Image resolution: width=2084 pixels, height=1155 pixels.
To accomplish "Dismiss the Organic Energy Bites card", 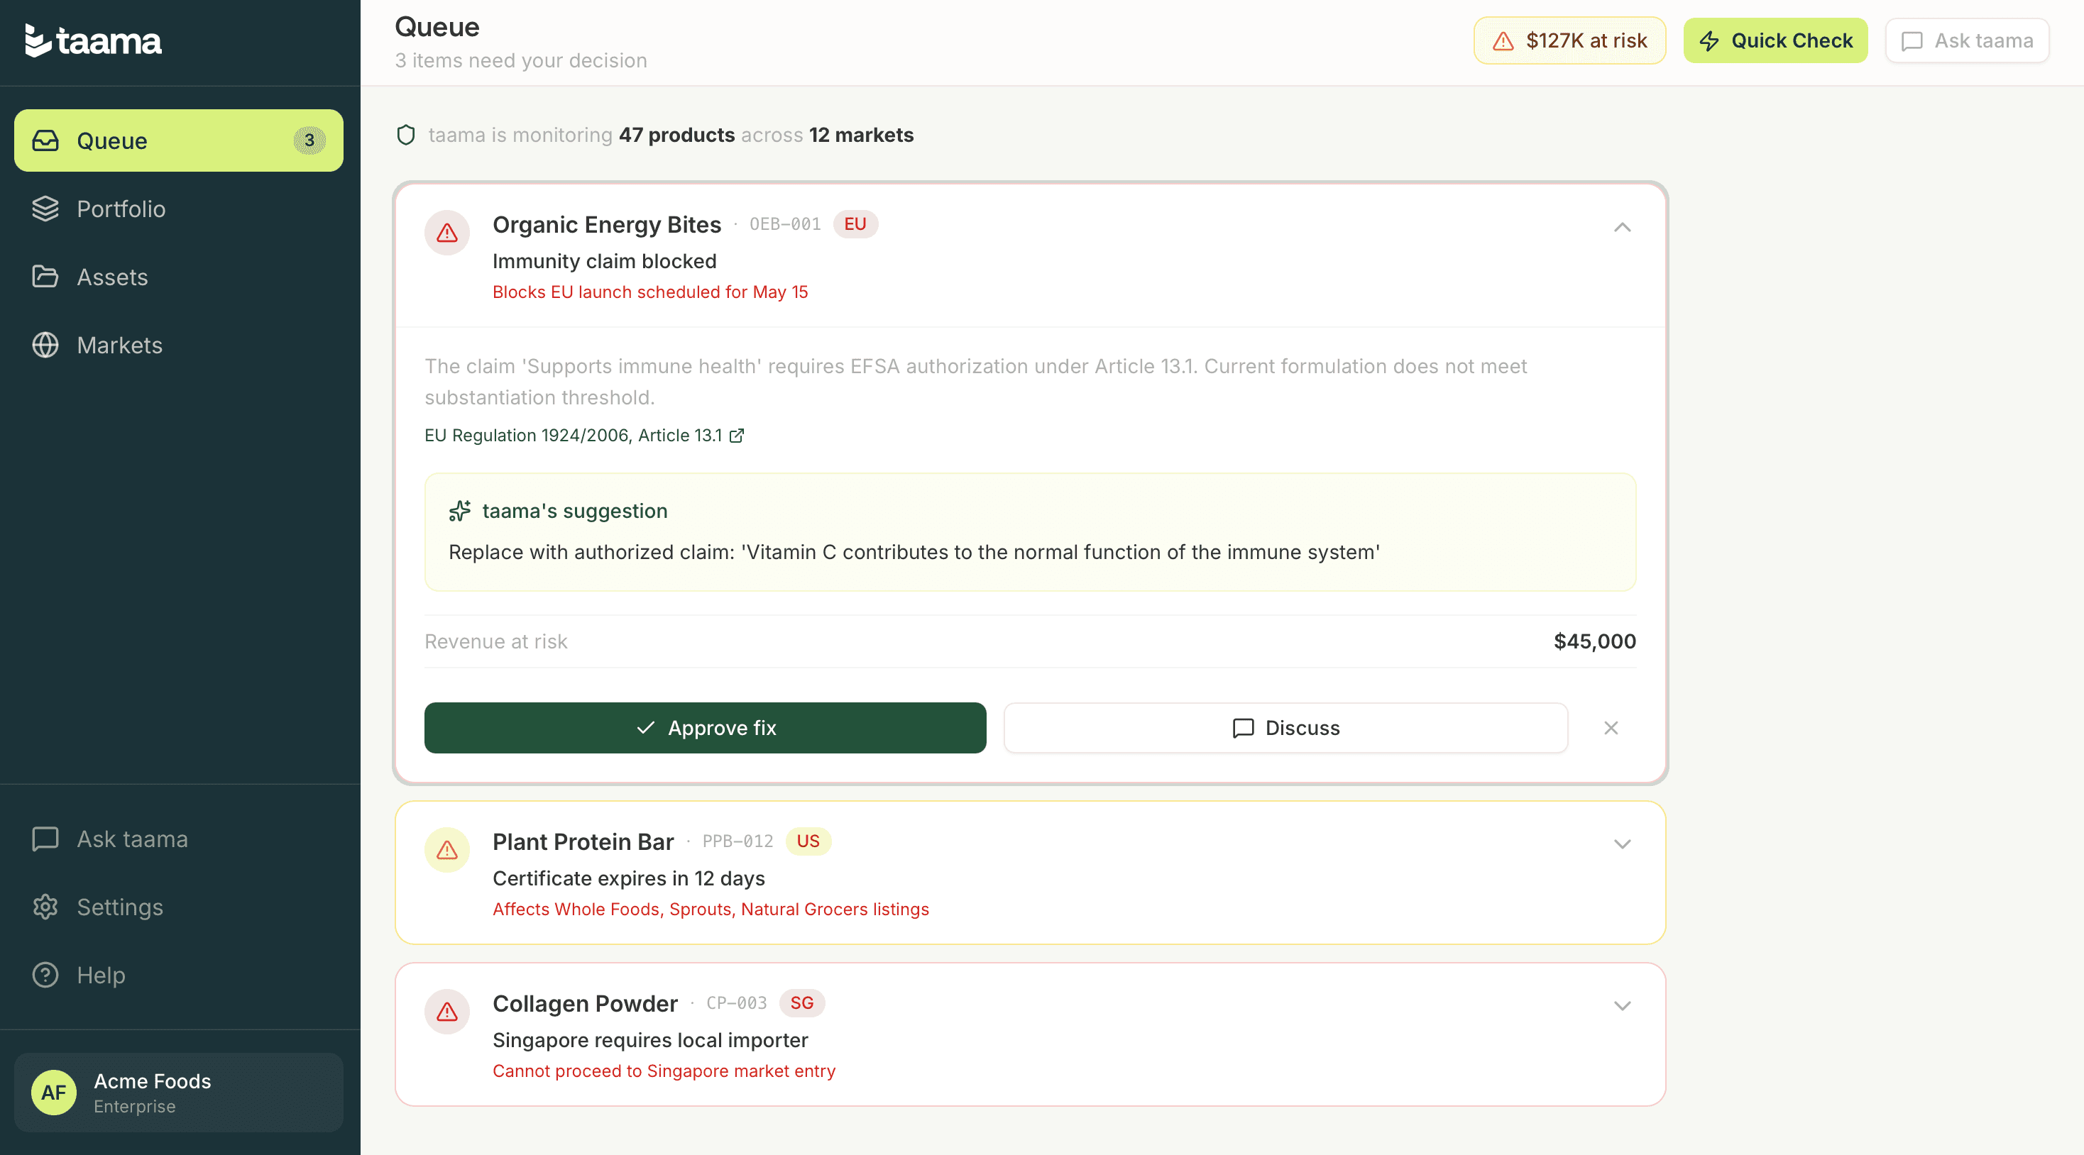I will [x=1611, y=727].
